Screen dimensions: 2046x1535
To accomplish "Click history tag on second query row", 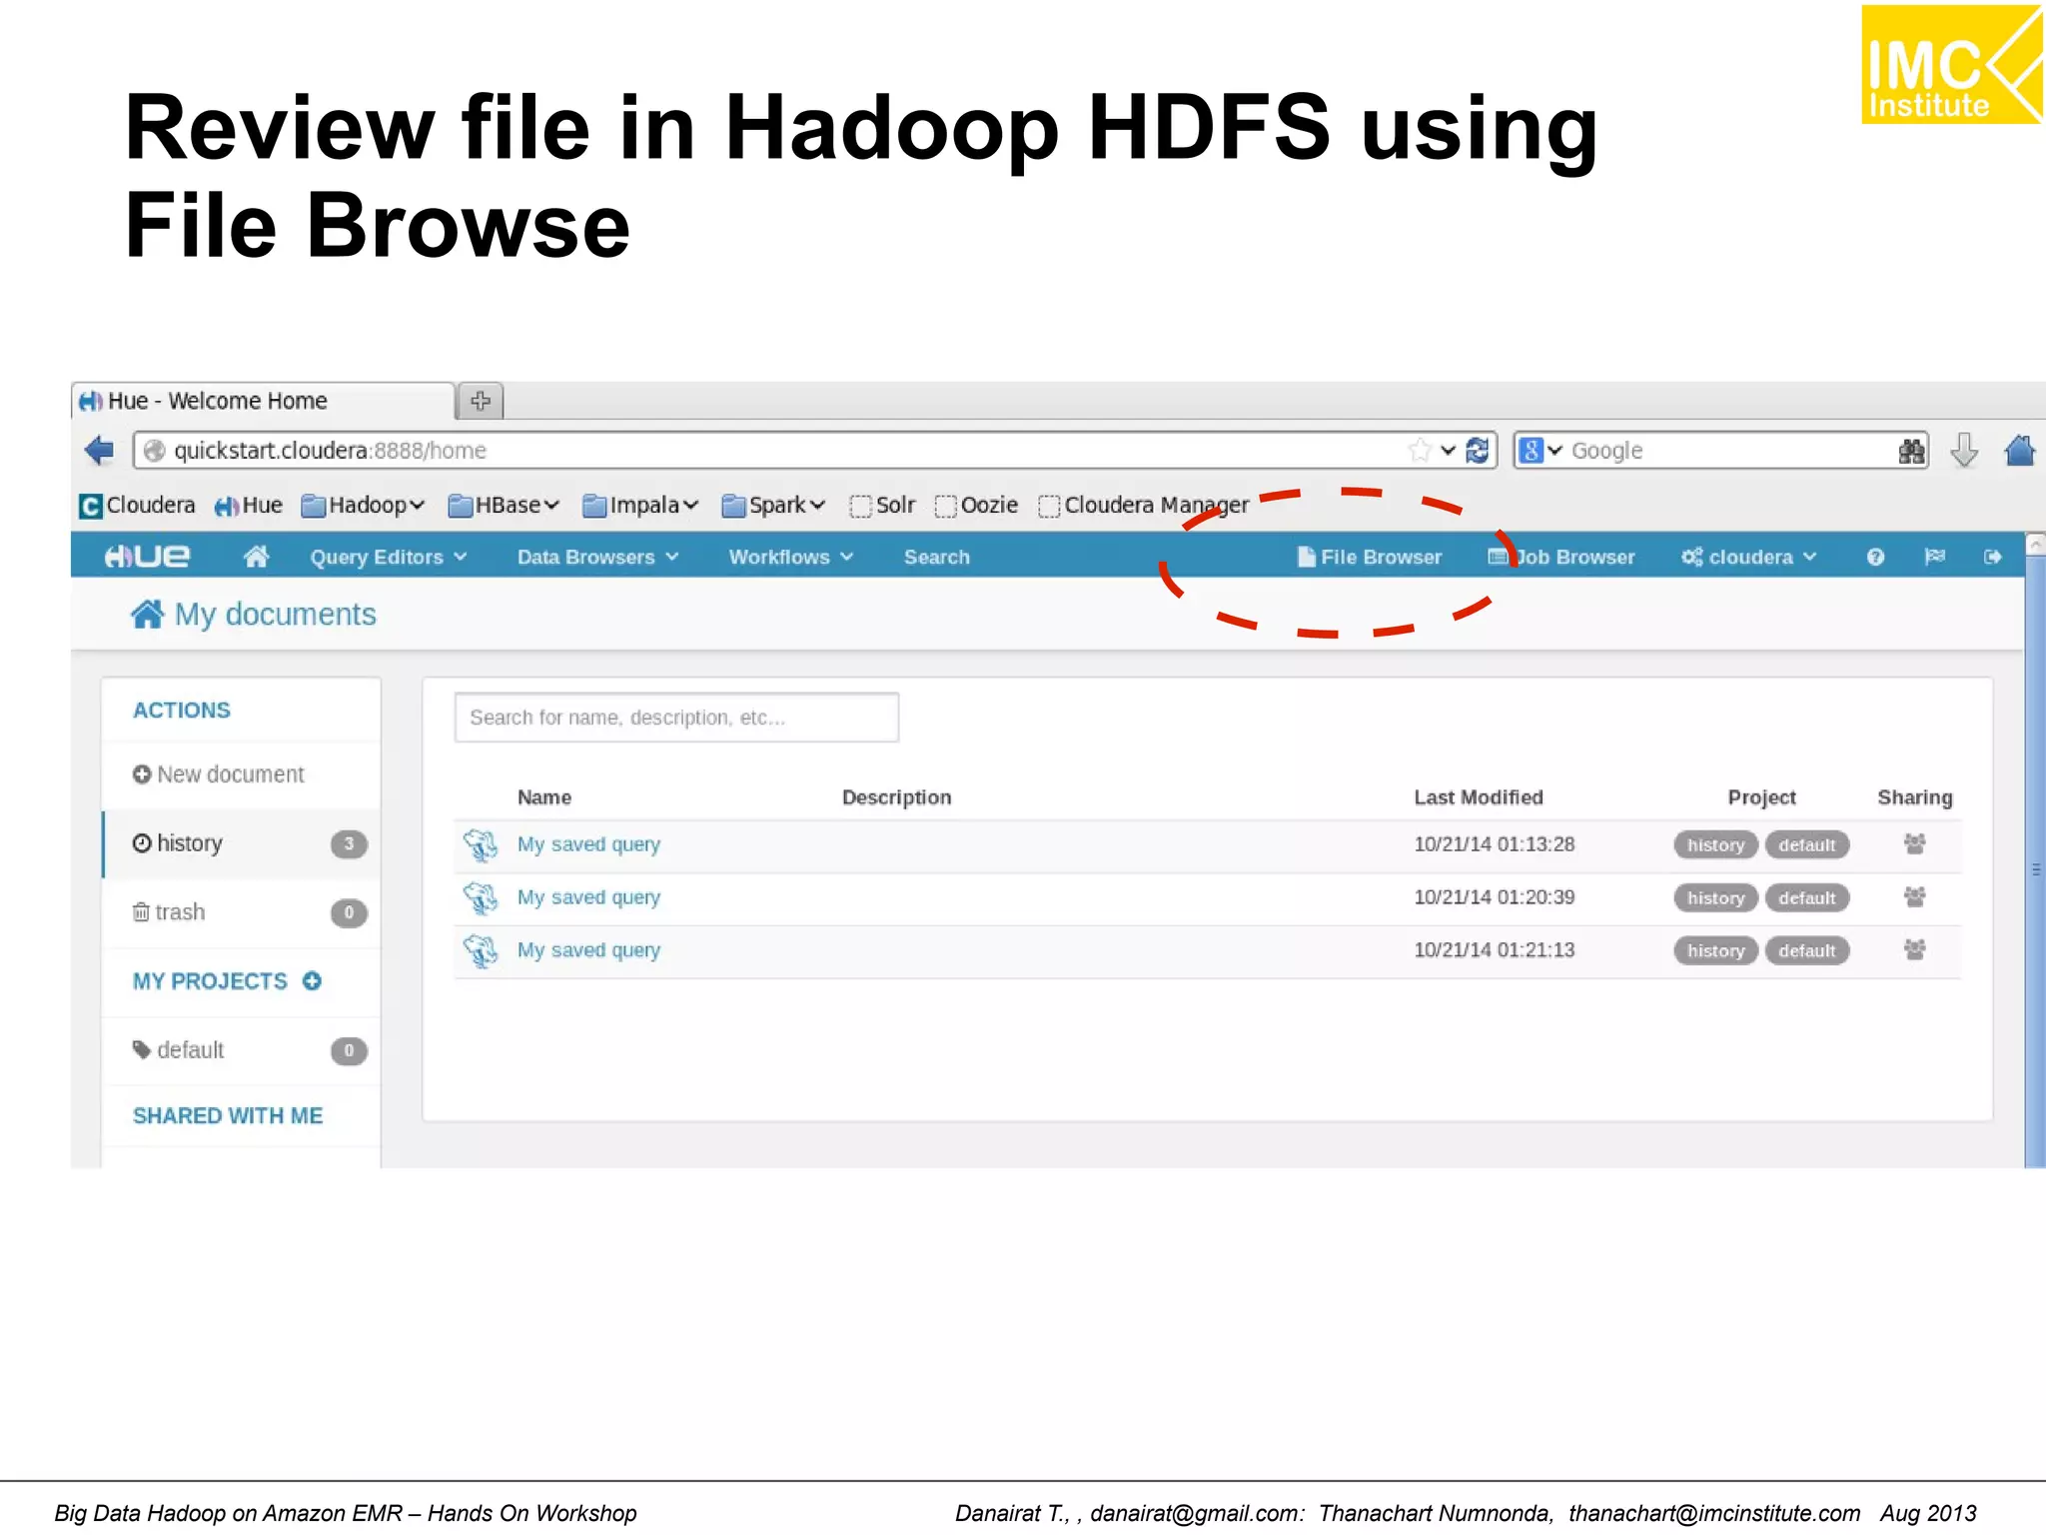I will click(1715, 897).
